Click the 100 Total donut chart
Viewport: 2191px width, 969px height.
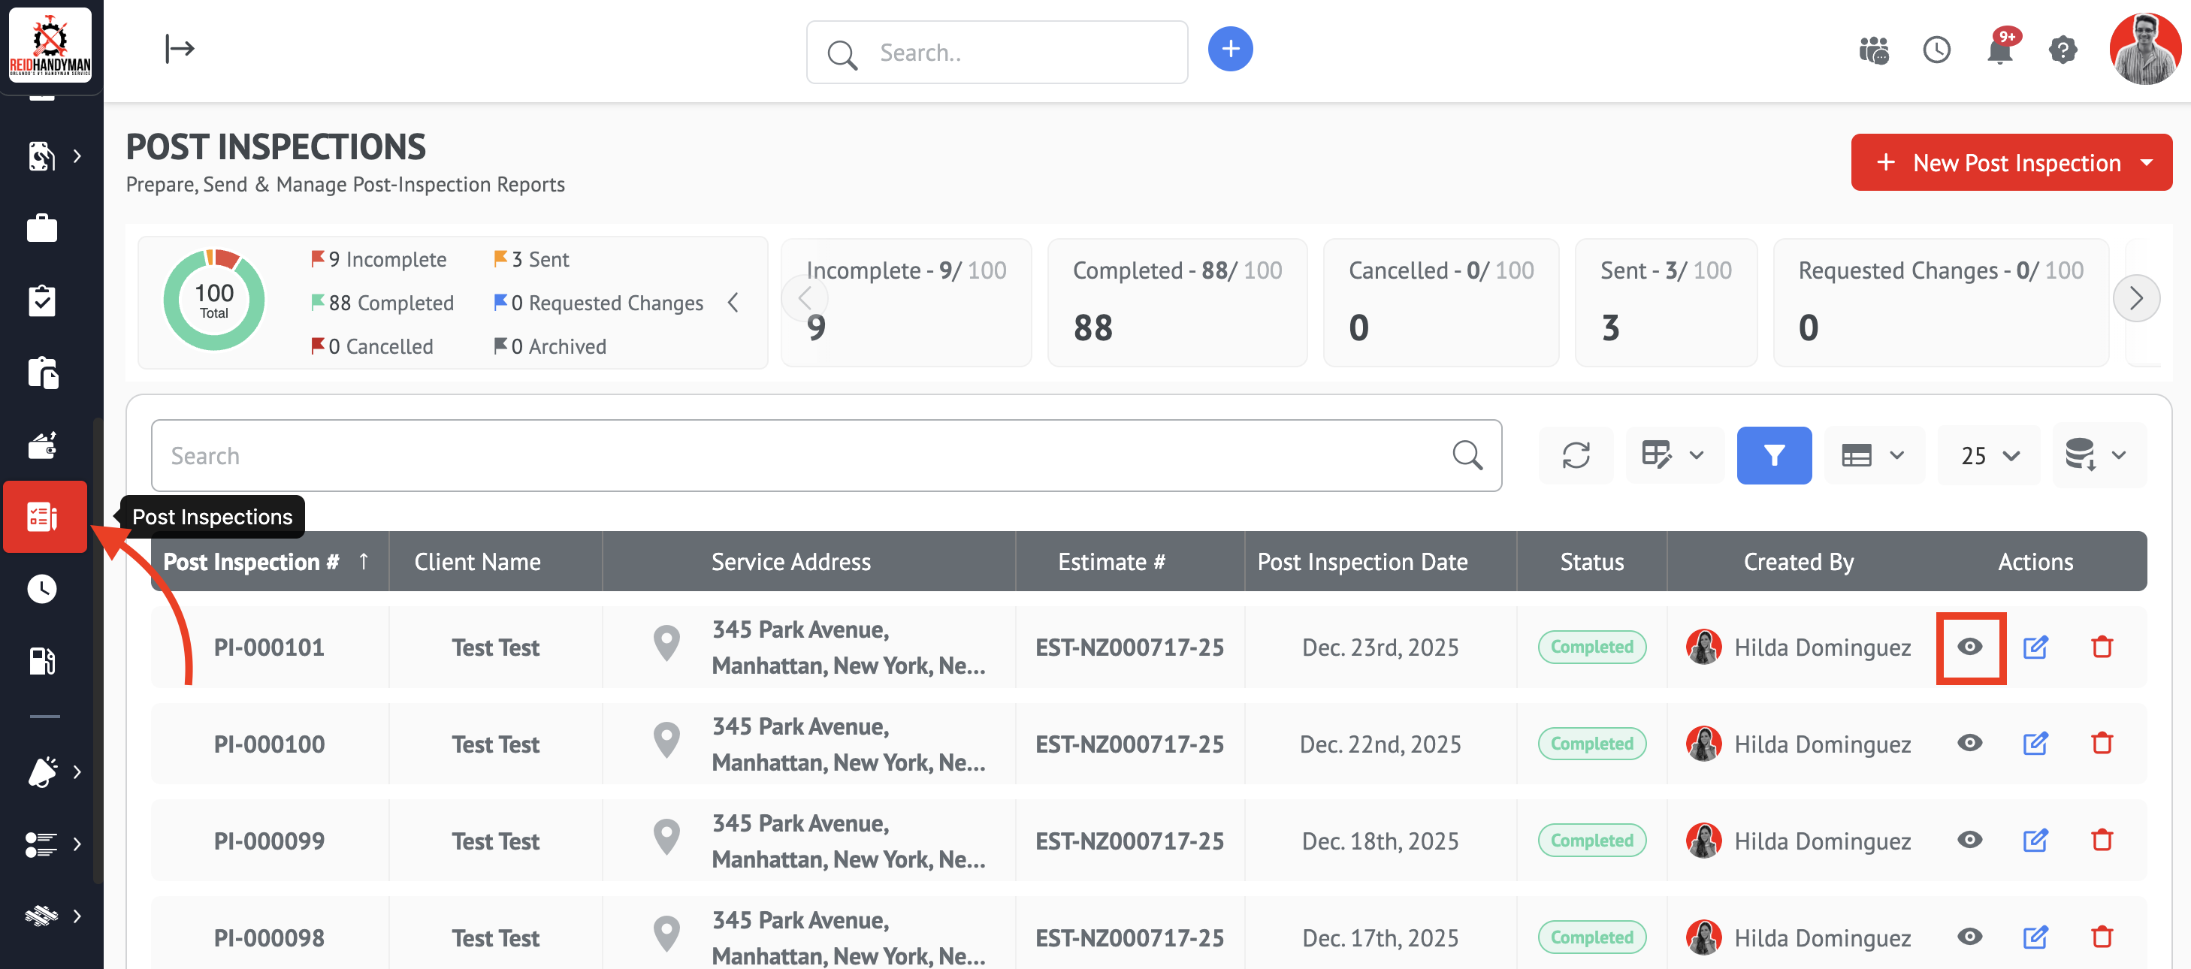pos(213,300)
